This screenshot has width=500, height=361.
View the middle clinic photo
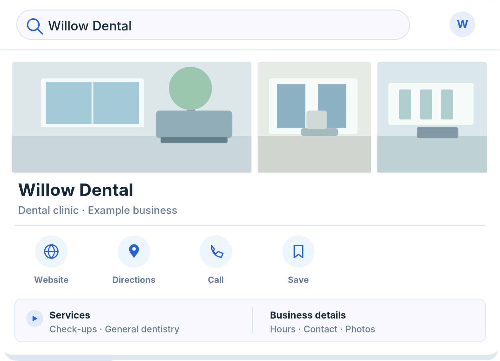pyautogui.click(x=314, y=117)
